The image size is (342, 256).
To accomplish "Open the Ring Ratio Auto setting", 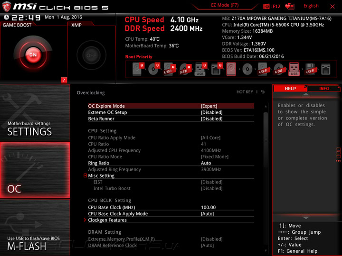I will click(x=171, y=163).
